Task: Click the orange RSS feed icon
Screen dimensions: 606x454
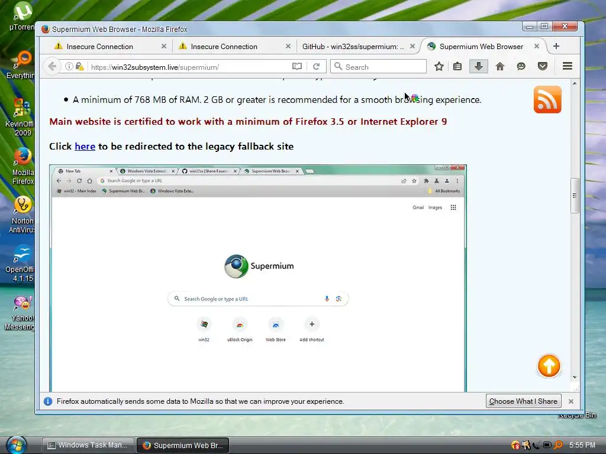Action: 547,99
